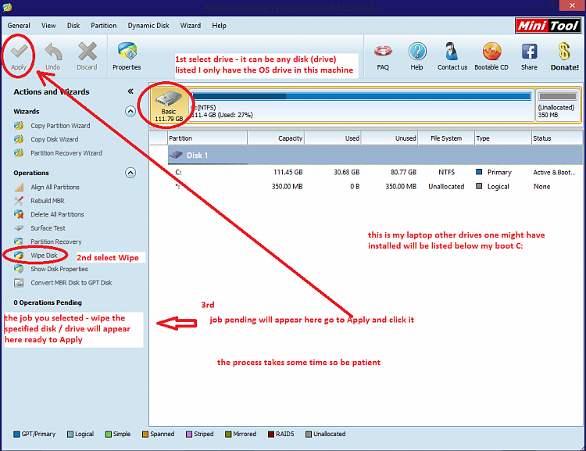
Task: Click the RAID5 legend swatch
Action: tap(271, 434)
